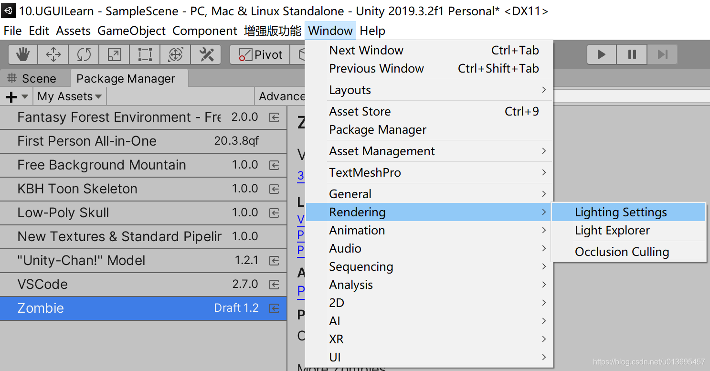Screen dimensions: 710x371
Task: Select the Scale tool
Action: pyautogui.click(x=114, y=54)
